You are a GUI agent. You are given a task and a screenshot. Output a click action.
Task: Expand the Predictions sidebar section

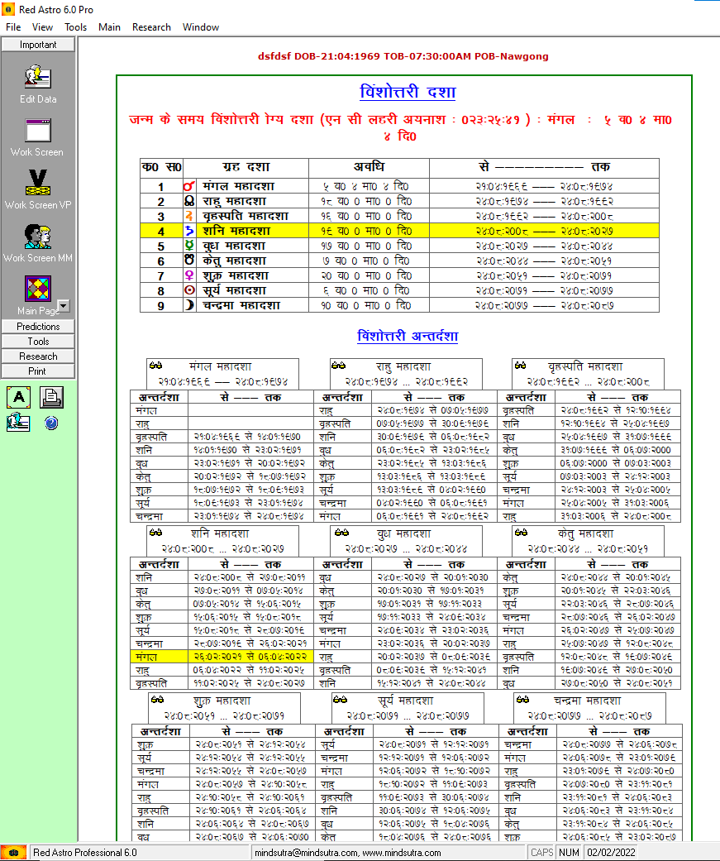(x=38, y=326)
